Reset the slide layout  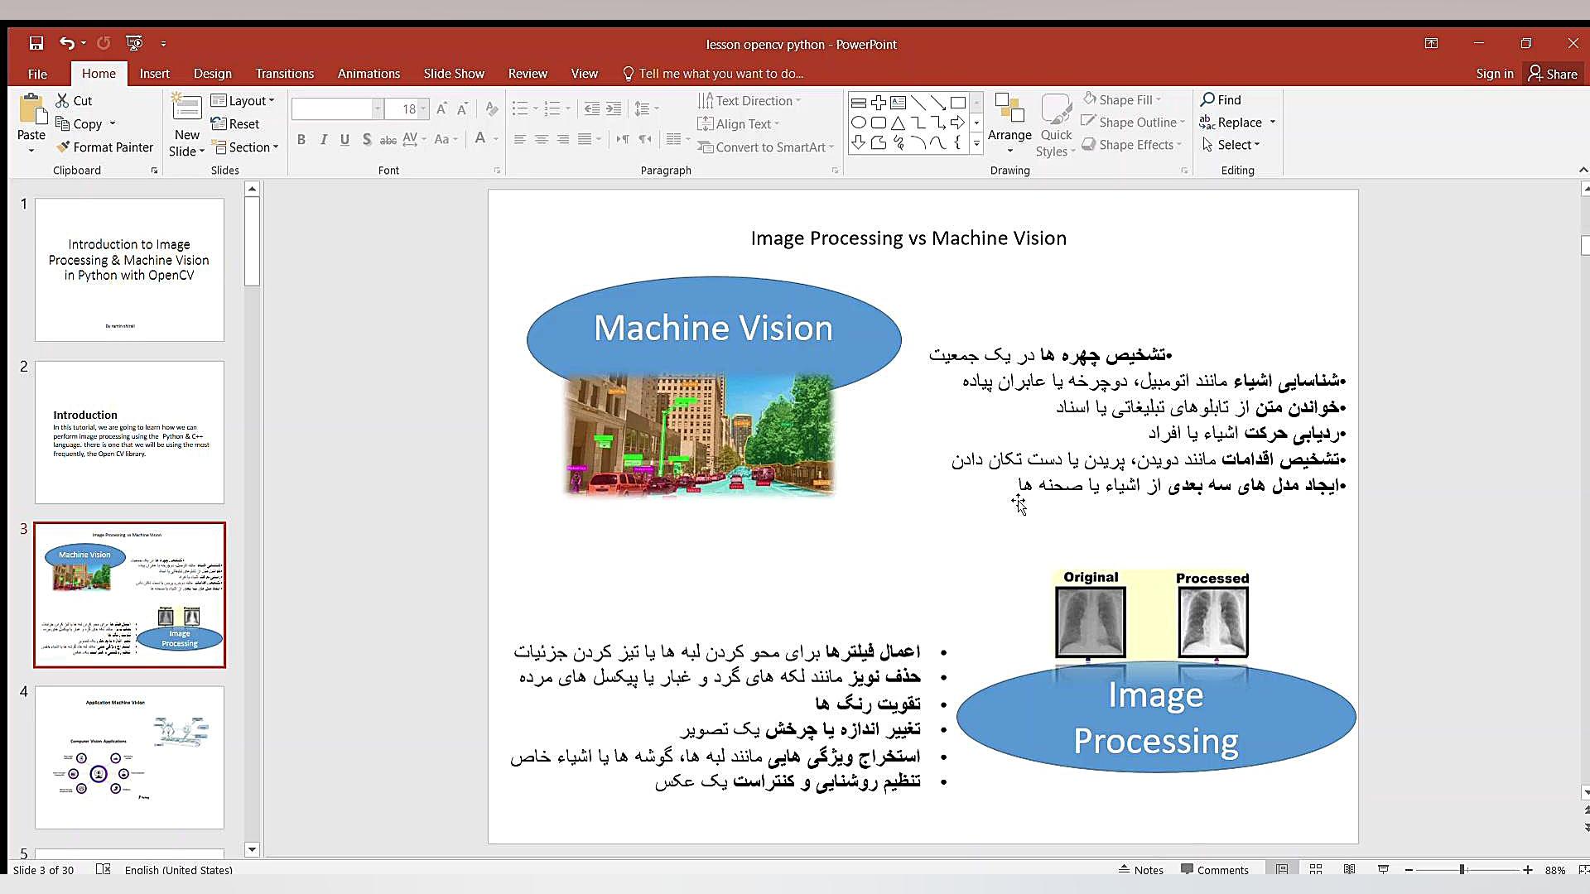click(x=235, y=123)
